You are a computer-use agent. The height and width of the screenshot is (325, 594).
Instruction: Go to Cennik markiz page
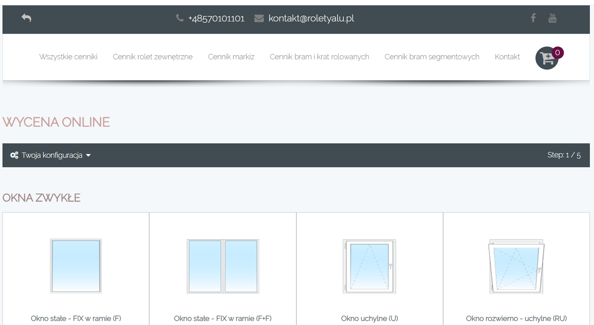tap(231, 57)
